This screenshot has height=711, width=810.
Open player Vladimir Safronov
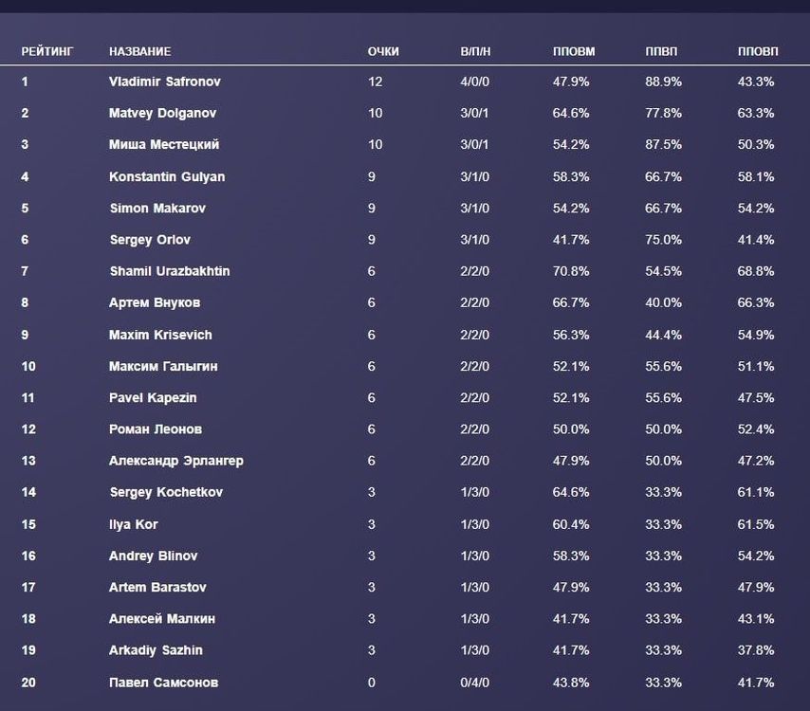click(x=164, y=82)
